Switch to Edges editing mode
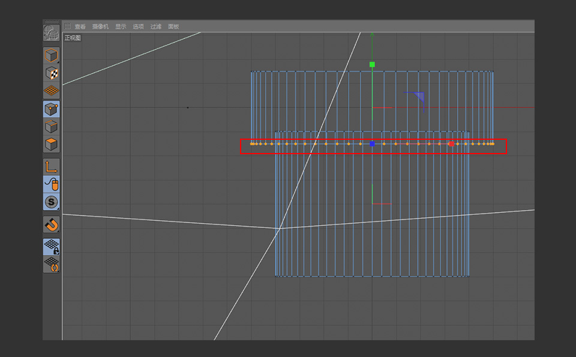Screen dimensions: 576x357 tap(51, 127)
